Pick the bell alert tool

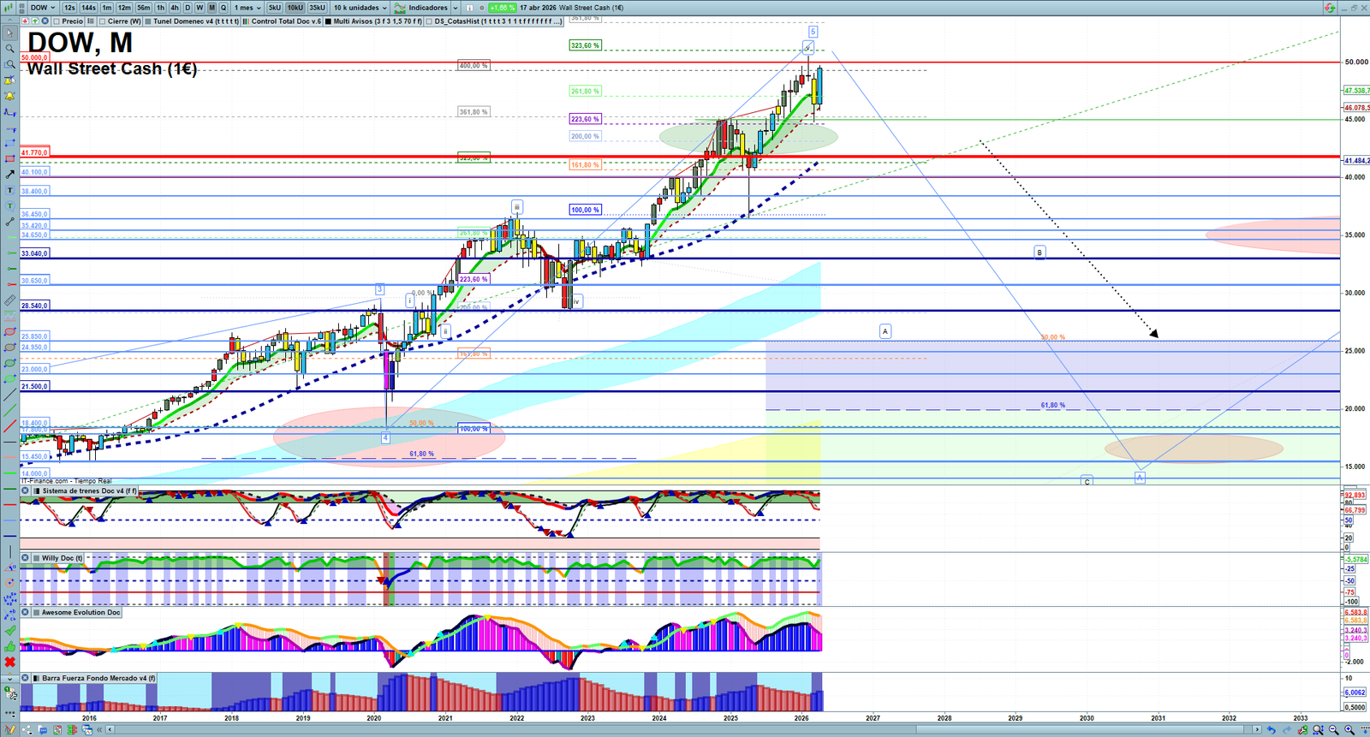tap(9, 96)
